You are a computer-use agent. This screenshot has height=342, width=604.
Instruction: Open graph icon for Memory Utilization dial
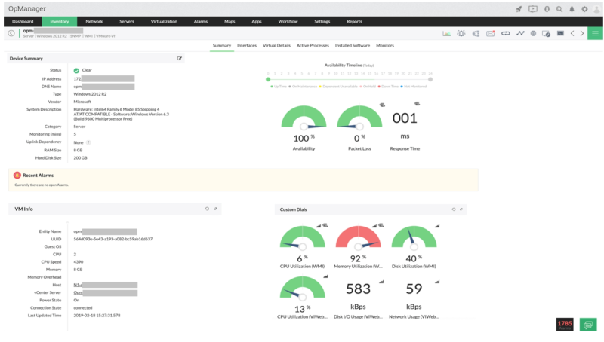pyautogui.click(x=374, y=226)
